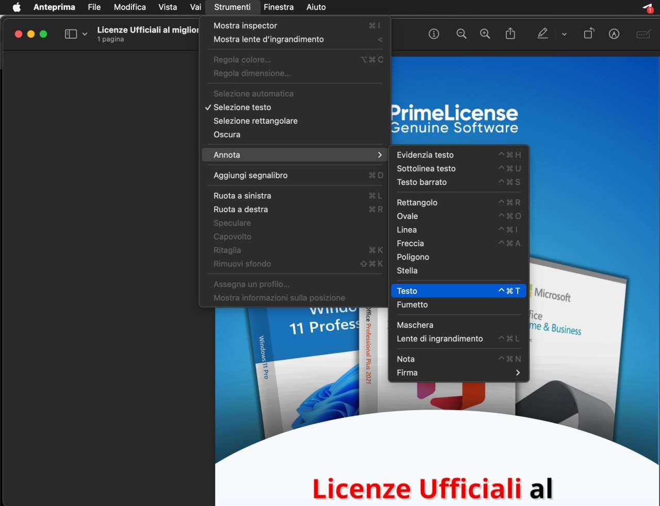Click the Info inspector toolbar icon
Viewport: 660px width, 506px height.
pyautogui.click(x=434, y=34)
